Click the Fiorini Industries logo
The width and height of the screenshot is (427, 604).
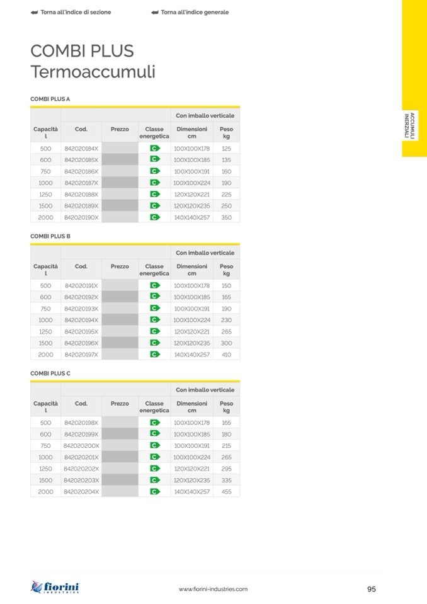tap(55, 588)
